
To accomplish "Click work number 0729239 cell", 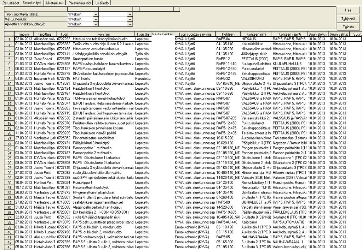I will coord(64,133).
